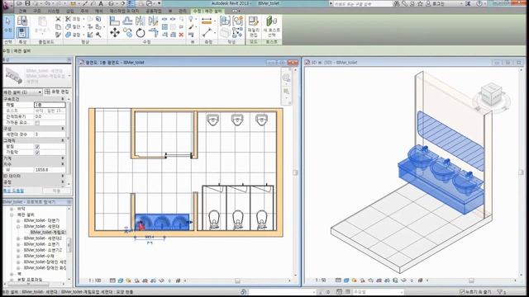Open the '관리' ribbon tab
The image size is (529, 297).
tap(182, 11)
